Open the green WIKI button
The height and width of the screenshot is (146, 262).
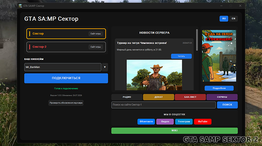[x=174, y=130]
